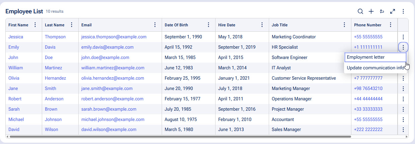Open Hire Date column menu

coord(262,25)
